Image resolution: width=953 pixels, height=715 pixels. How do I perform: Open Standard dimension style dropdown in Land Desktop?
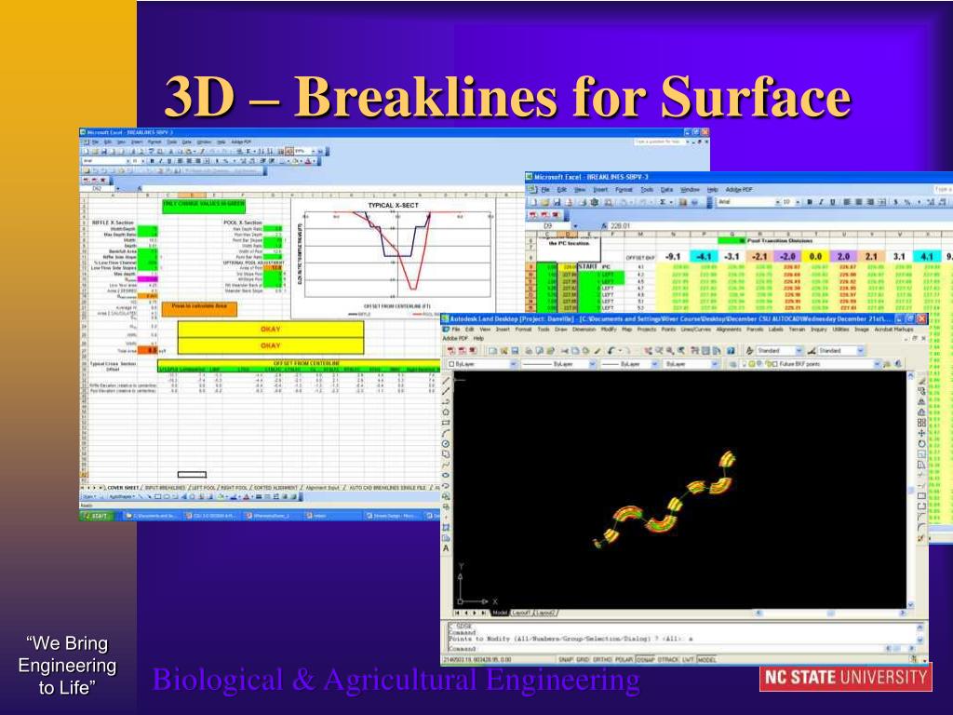(860, 350)
